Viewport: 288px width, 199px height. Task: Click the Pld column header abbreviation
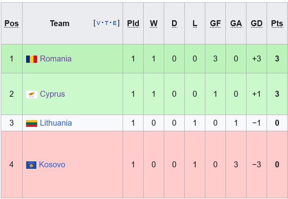point(133,23)
